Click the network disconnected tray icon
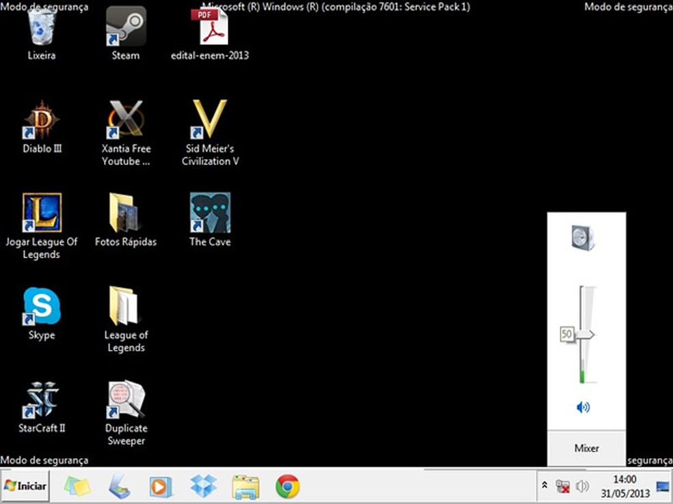The width and height of the screenshot is (673, 504). point(562,486)
